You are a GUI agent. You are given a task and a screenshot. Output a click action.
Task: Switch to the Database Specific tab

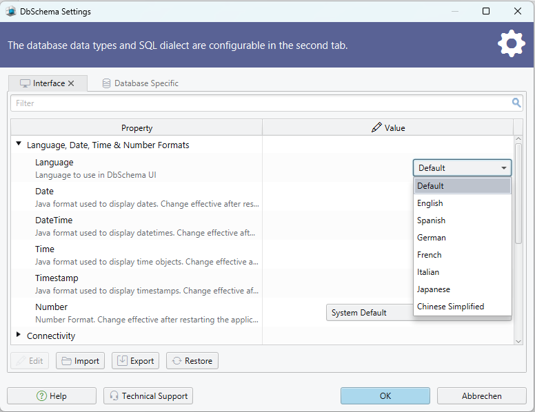[140, 83]
